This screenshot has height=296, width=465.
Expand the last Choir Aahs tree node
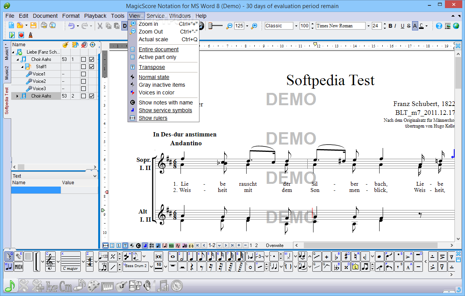(17, 96)
